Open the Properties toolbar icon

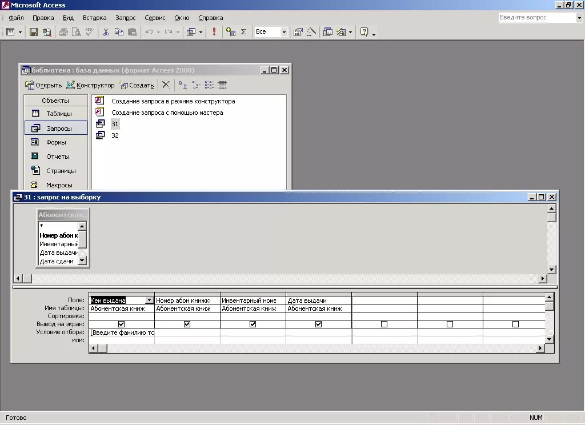(298, 32)
